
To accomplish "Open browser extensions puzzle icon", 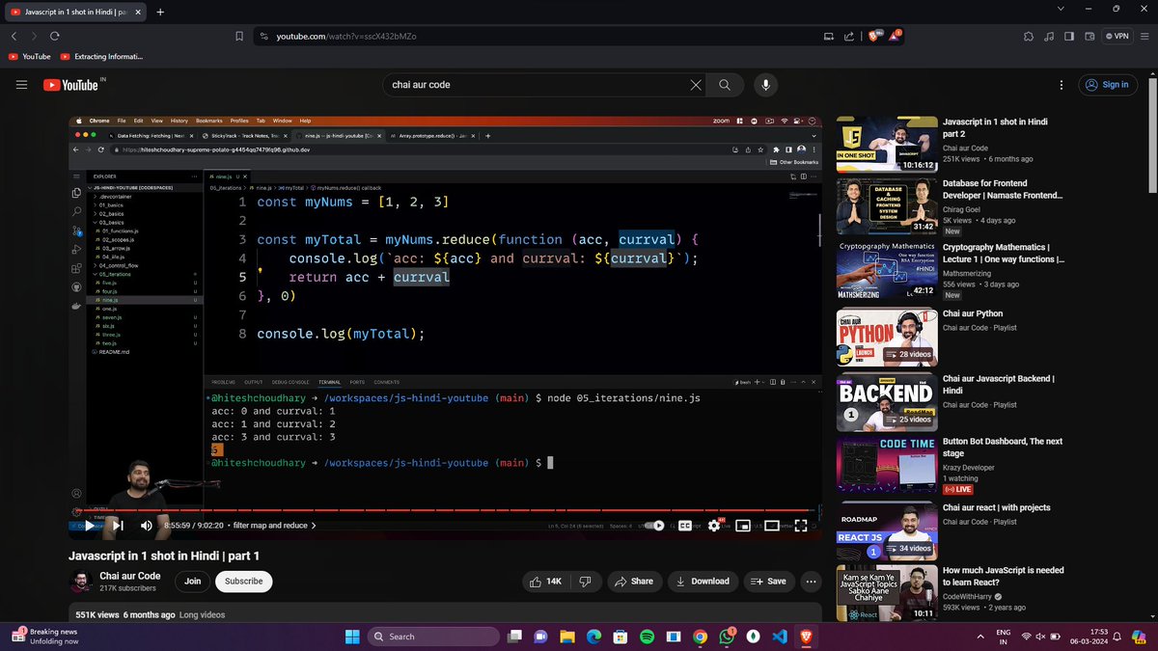I will pos(1029,36).
